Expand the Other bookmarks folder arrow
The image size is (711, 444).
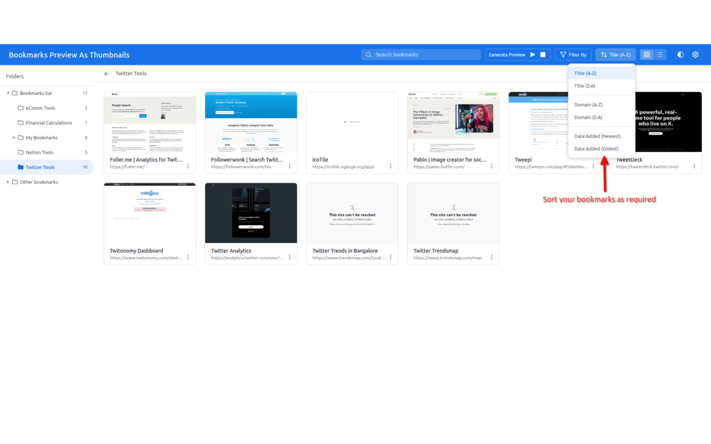(8, 182)
